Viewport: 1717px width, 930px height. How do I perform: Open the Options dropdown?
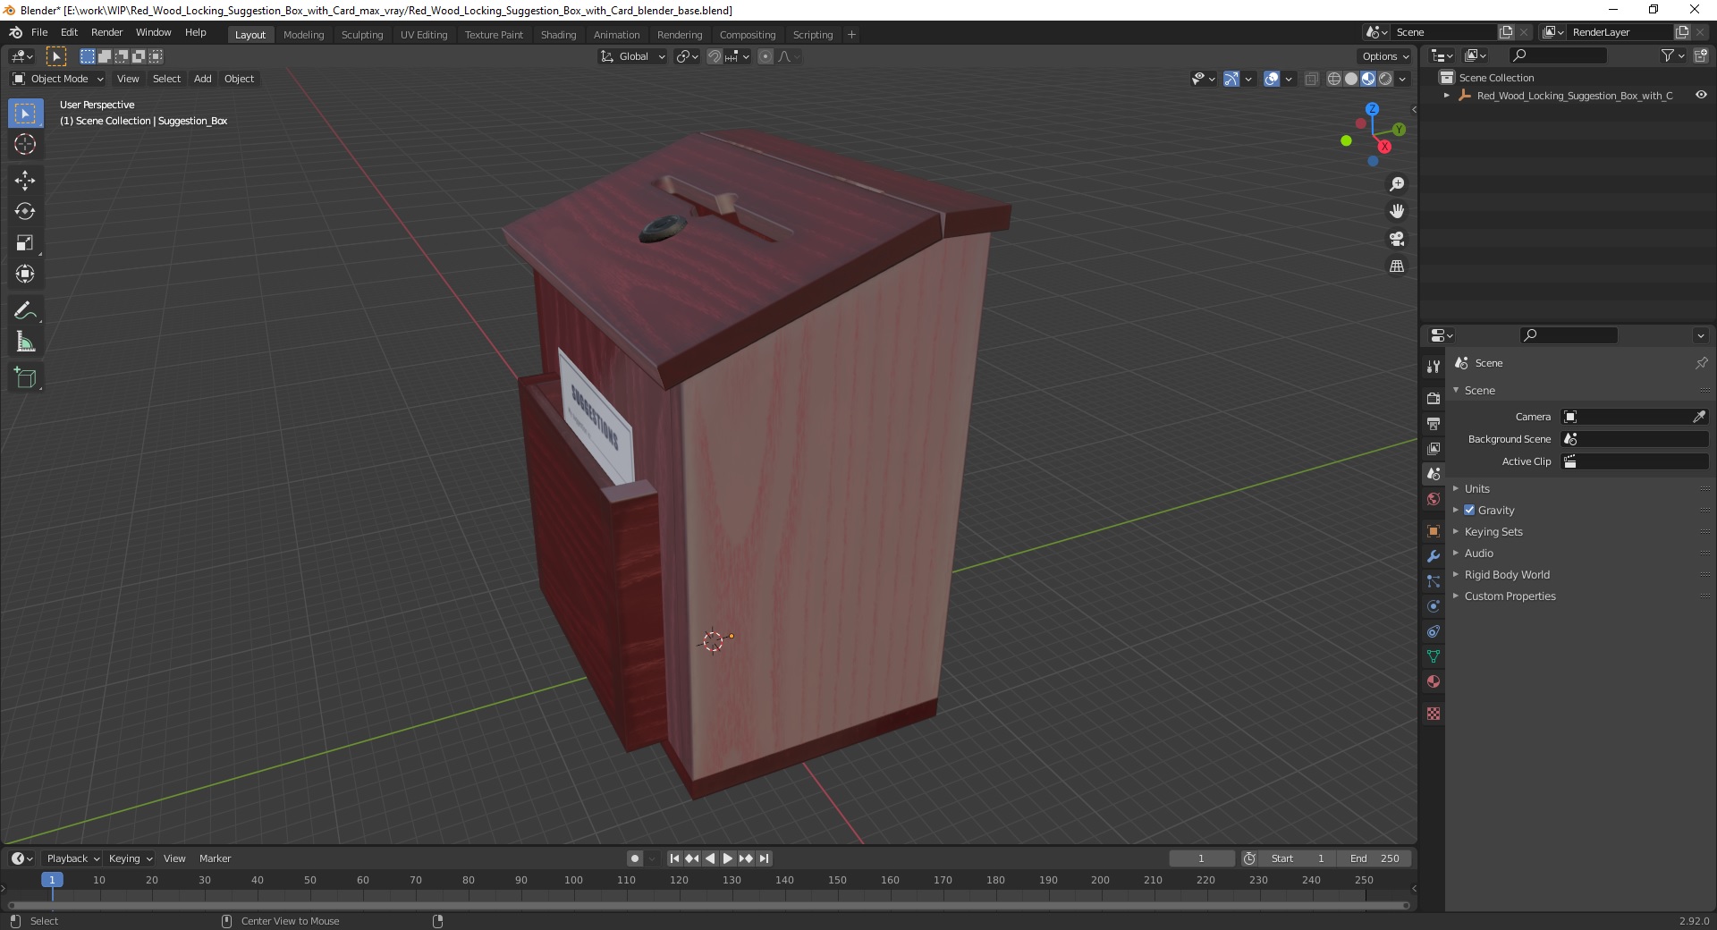[1385, 56]
